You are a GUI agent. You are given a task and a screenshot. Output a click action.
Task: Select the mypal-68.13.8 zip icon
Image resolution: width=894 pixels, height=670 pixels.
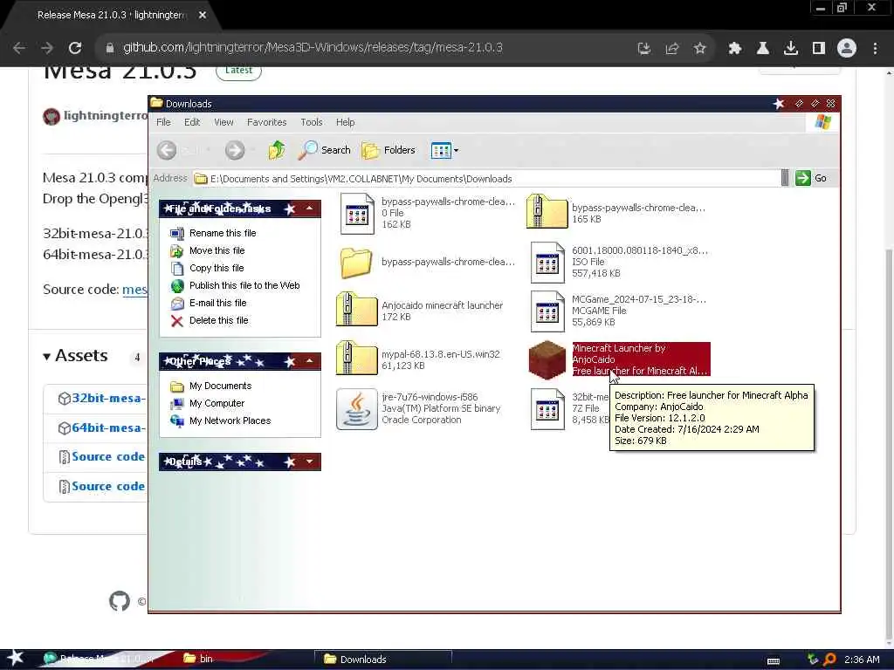pyautogui.click(x=356, y=358)
